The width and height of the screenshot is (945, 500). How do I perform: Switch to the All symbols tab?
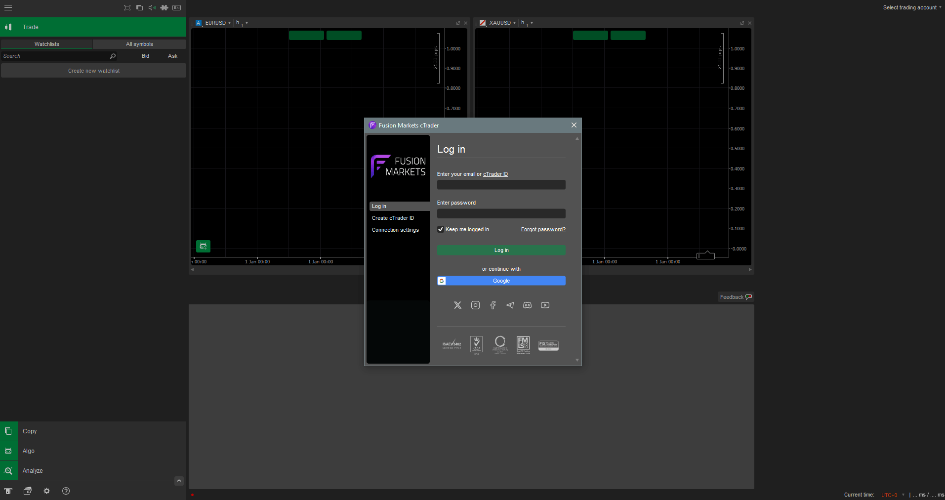point(139,44)
